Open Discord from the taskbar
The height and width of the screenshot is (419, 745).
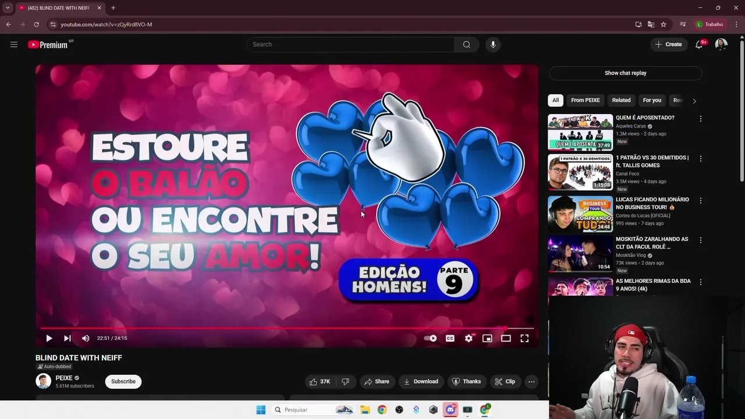coord(450,410)
